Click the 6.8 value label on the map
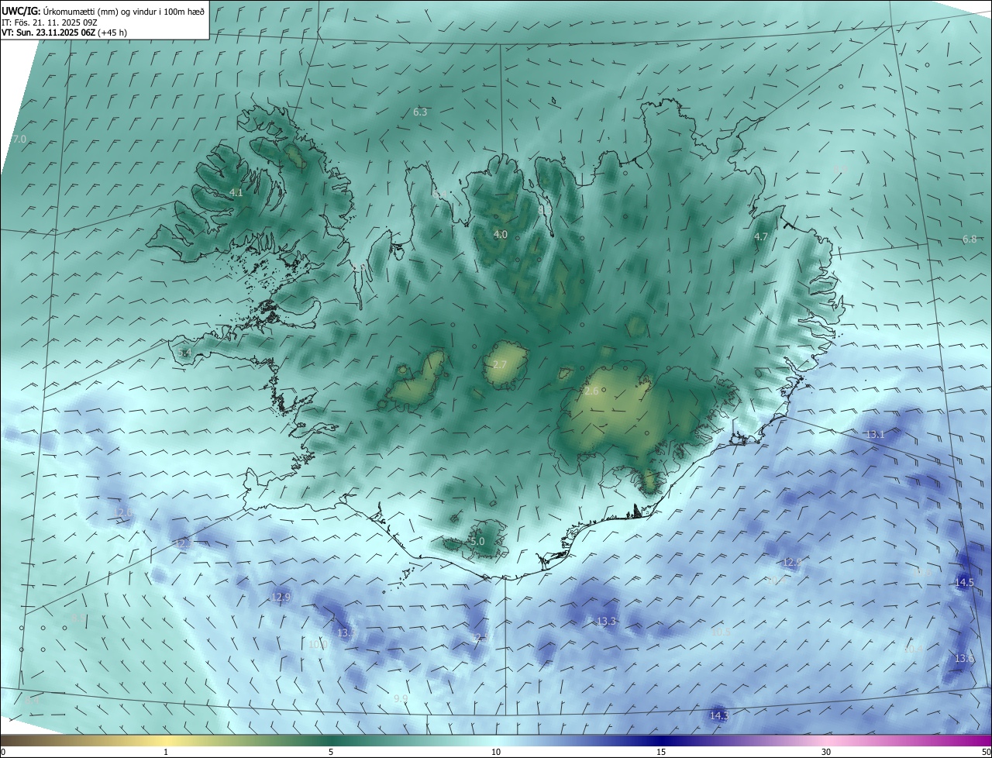The height and width of the screenshot is (758, 992). (970, 239)
